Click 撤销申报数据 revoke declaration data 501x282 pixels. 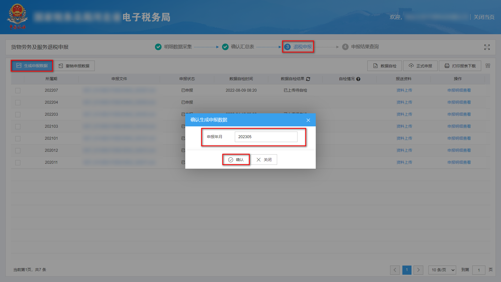[x=74, y=66]
